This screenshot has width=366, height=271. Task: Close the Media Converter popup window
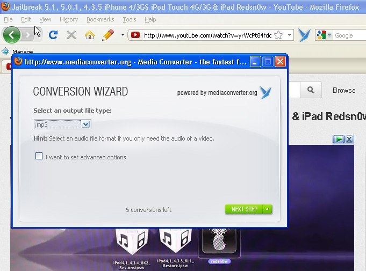[280, 62]
